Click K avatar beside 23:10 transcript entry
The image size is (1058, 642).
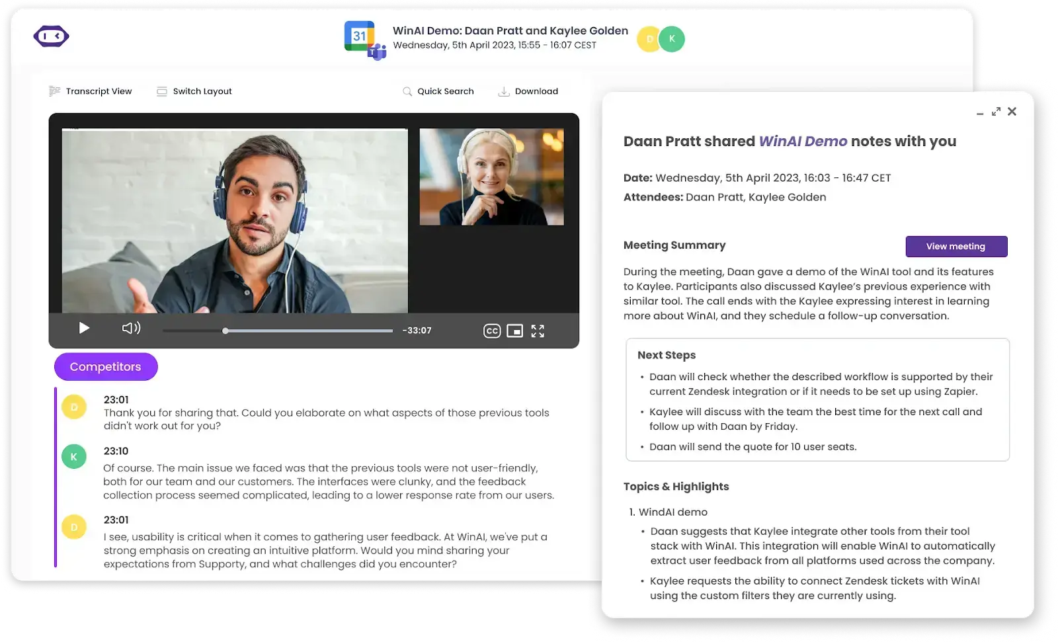(74, 456)
